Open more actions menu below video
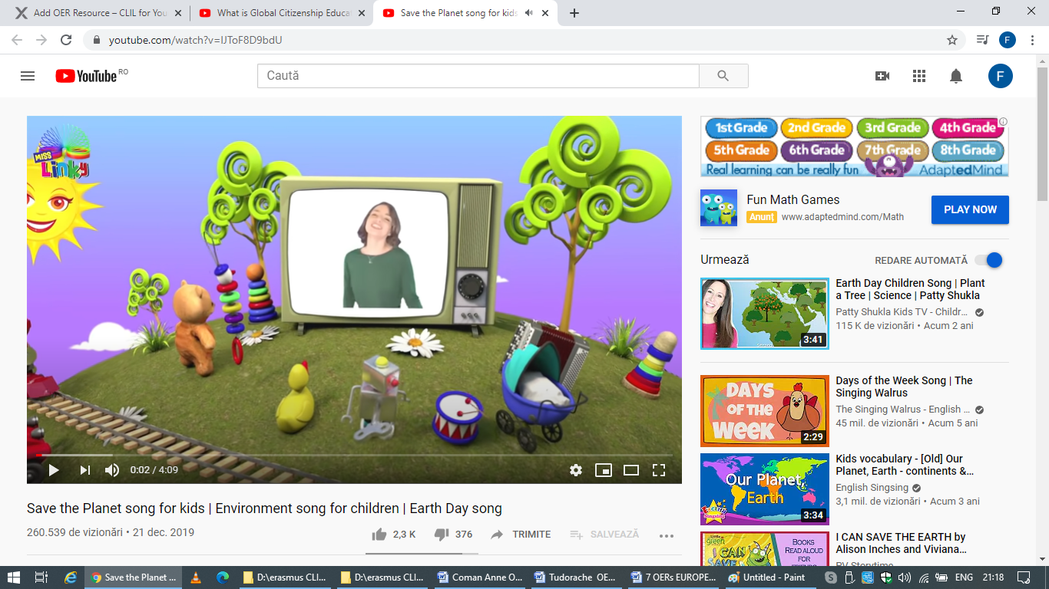The width and height of the screenshot is (1049, 589). click(x=666, y=535)
